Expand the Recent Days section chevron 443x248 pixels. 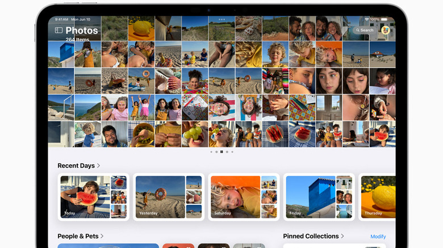point(98,165)
